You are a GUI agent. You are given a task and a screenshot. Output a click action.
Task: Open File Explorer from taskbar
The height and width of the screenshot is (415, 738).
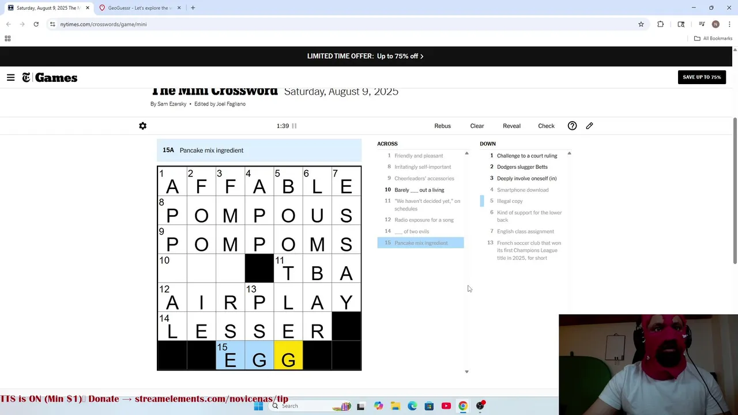point(395,406)
